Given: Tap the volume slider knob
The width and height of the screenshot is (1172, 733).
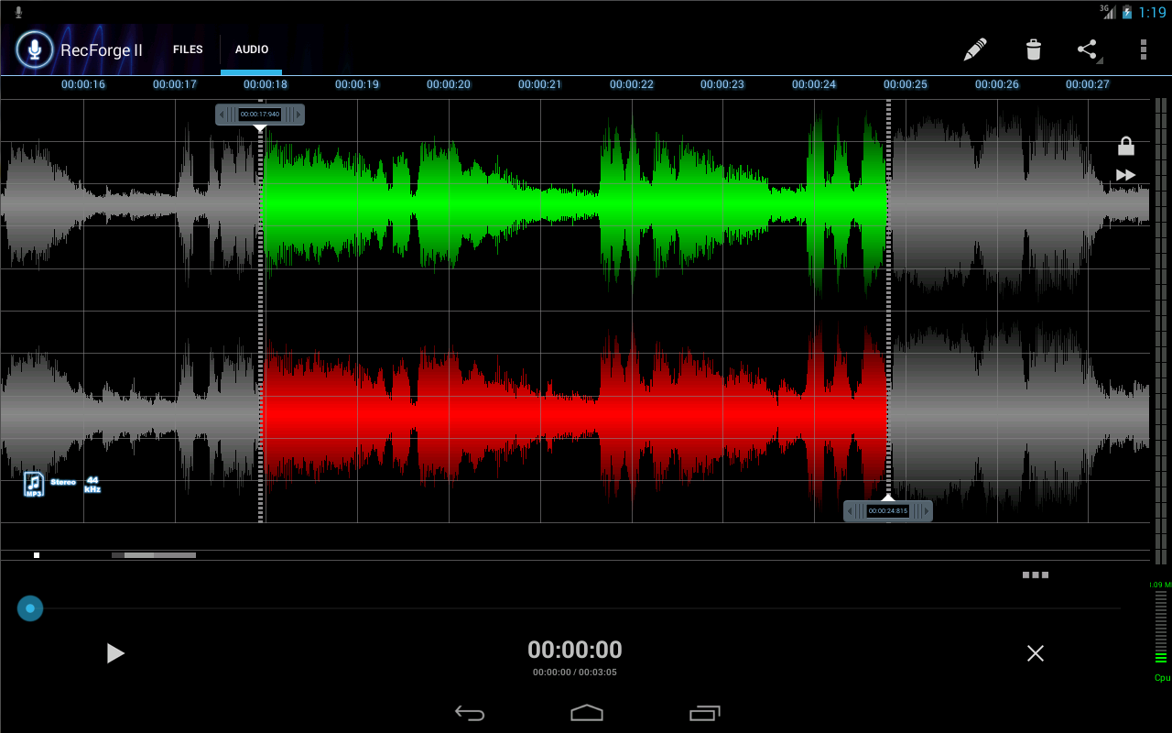Looking at the screenshot, I should (29, 608).
